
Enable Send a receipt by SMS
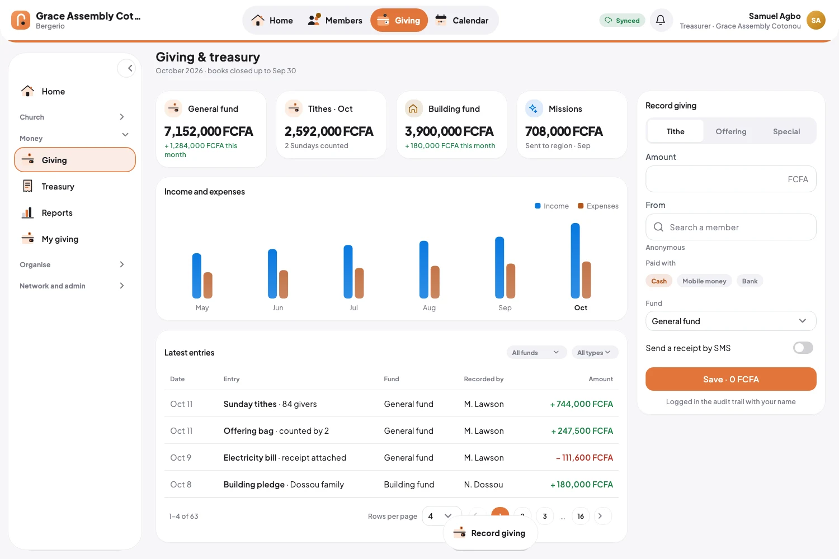(x=803, y=348)
